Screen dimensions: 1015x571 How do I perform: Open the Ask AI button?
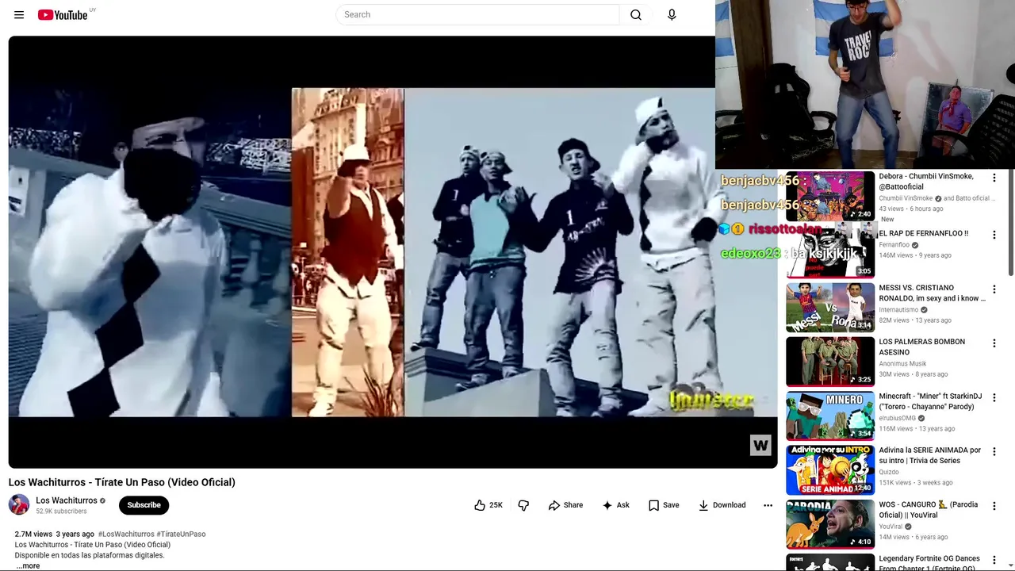(x=615, y=505)
